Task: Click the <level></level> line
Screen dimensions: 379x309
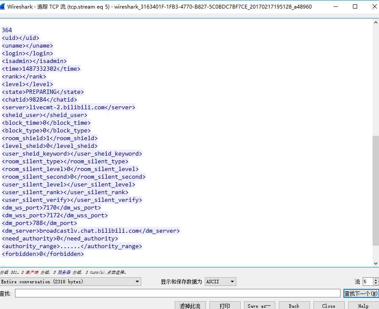Action: click(27, 84)
